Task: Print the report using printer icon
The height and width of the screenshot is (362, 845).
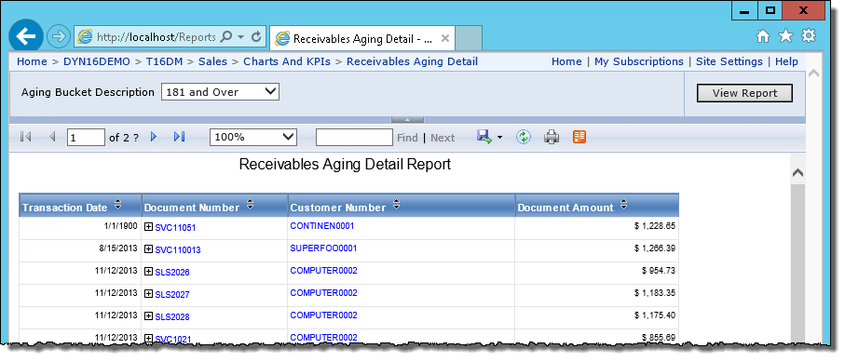Action: [x=552, y=138]
